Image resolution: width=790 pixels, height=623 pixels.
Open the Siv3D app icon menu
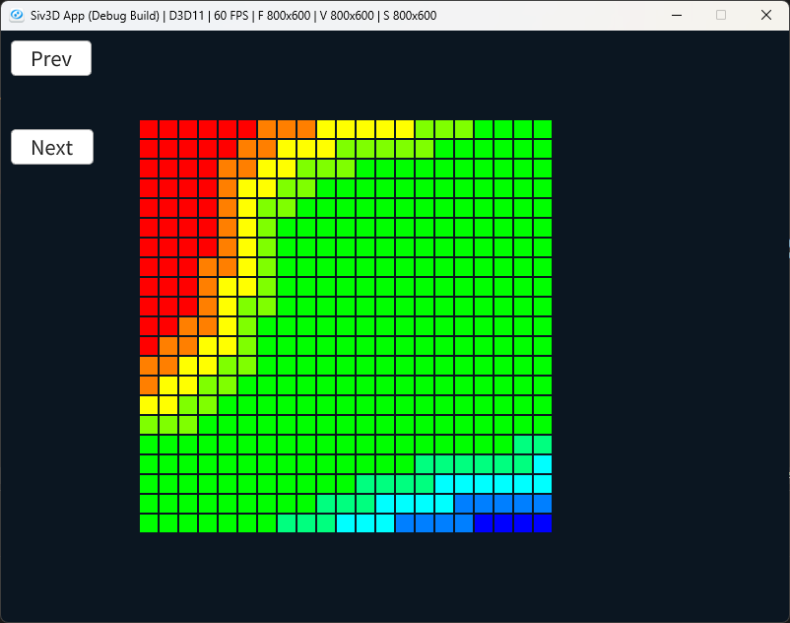click(x=17, y=15)
